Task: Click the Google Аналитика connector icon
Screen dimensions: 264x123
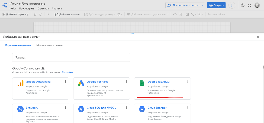Action: tap(20, 83)
